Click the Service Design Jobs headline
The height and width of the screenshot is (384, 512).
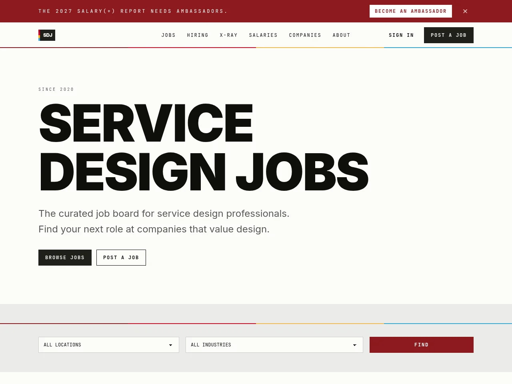pyautogui.click(x=204, y=147)
